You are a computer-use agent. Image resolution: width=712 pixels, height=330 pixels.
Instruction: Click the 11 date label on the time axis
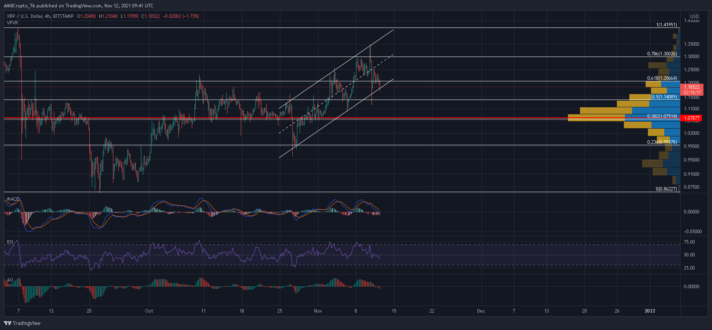coord(203,311)
